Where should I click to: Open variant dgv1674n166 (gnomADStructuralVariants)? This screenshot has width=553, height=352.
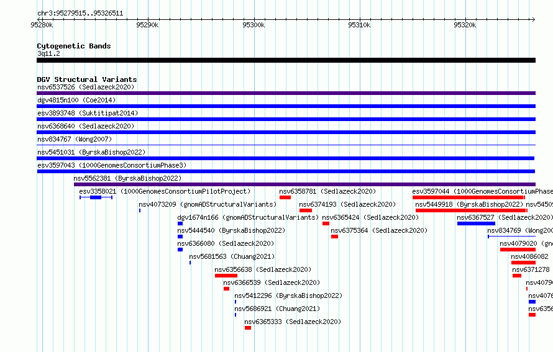tap(248, 217)
